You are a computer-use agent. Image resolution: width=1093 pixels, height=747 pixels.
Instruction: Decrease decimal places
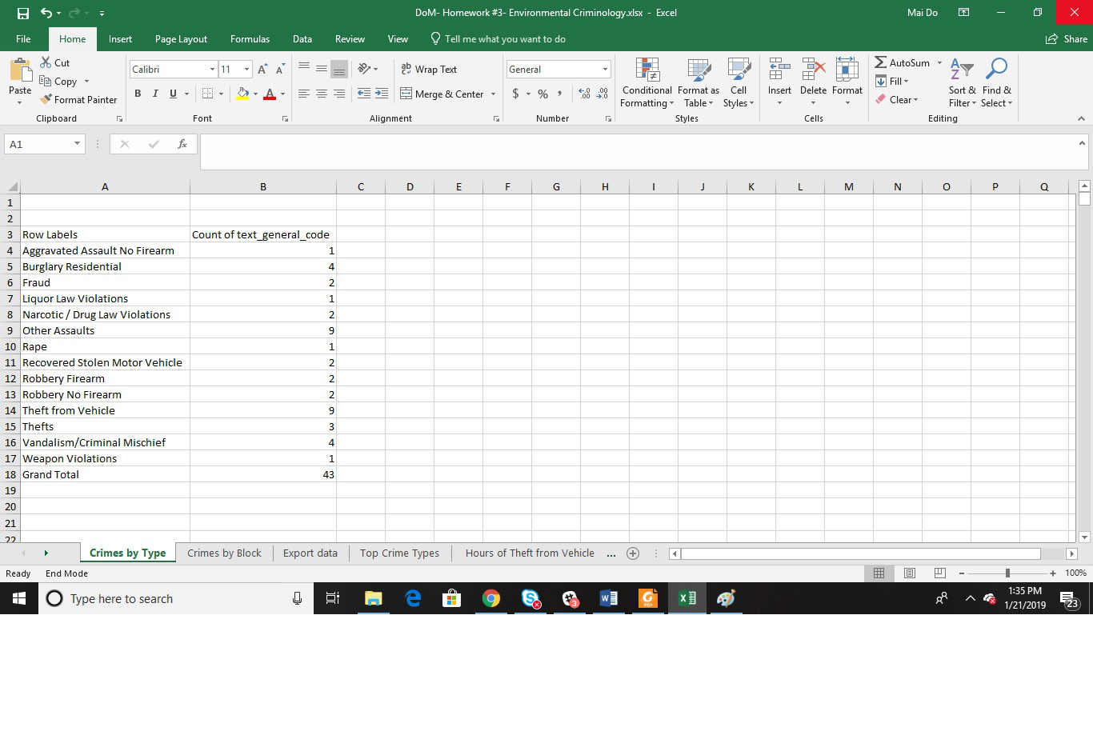tap(603, 94)
